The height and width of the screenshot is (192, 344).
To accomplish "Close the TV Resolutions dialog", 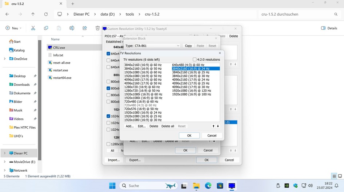I will tap(220, 53).
